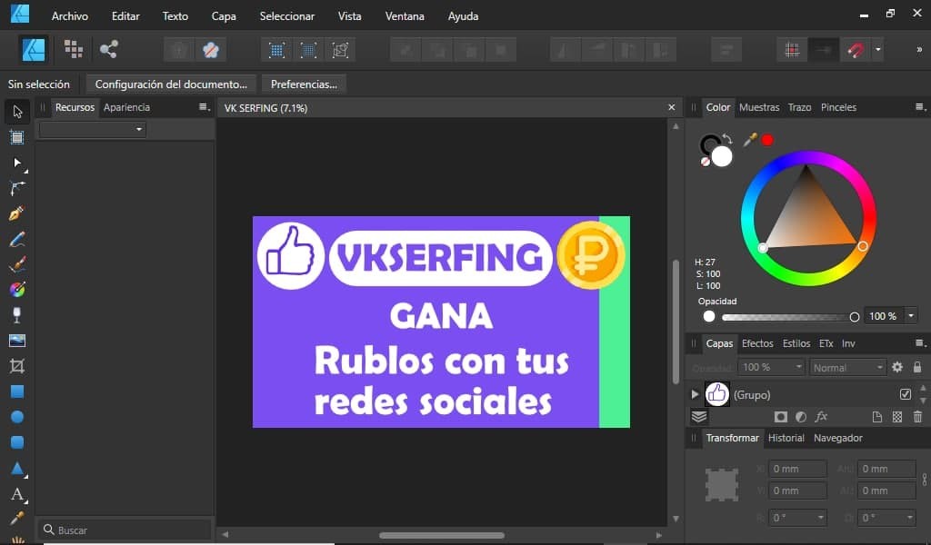
Task: Click Configuración del documento button
Action: pos(171,84)
